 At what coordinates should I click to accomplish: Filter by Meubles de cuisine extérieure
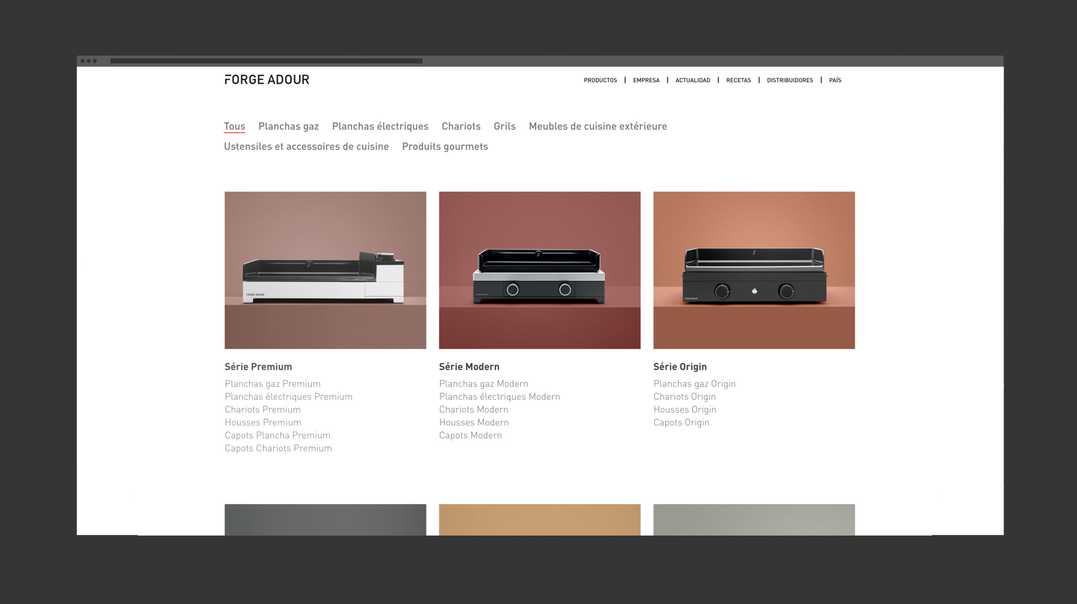[x=598, y=126]
